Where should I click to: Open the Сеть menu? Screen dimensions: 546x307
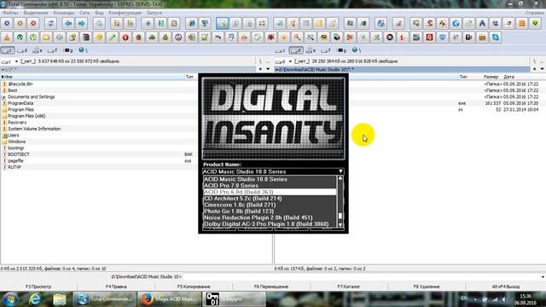click(84, 13)
